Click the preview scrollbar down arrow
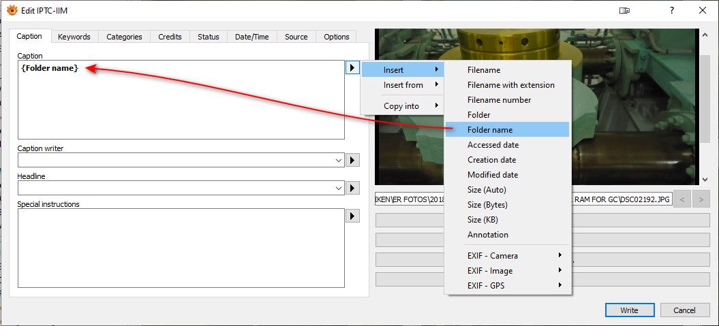The height and width of the screenshot is (326, 719). pos(705,180)
